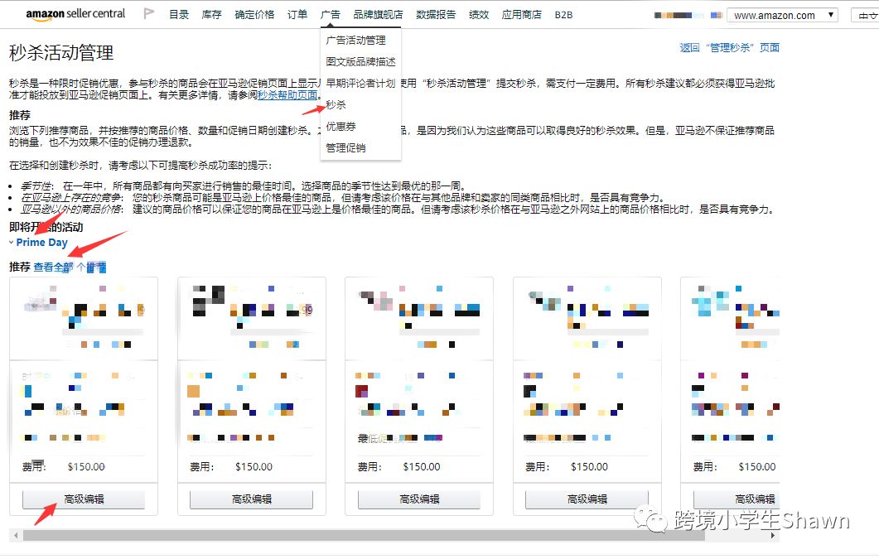The width and height of the screenshot is (879, 559).
Task: Click the flag icon in header
Action: [x=148, y=13]
